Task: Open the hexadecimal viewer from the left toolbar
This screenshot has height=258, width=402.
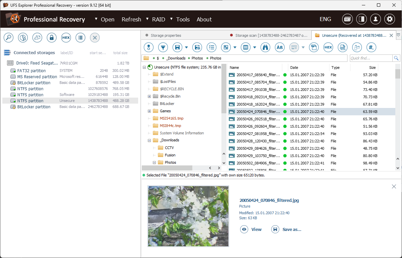Action: click(x=66, y=37)
